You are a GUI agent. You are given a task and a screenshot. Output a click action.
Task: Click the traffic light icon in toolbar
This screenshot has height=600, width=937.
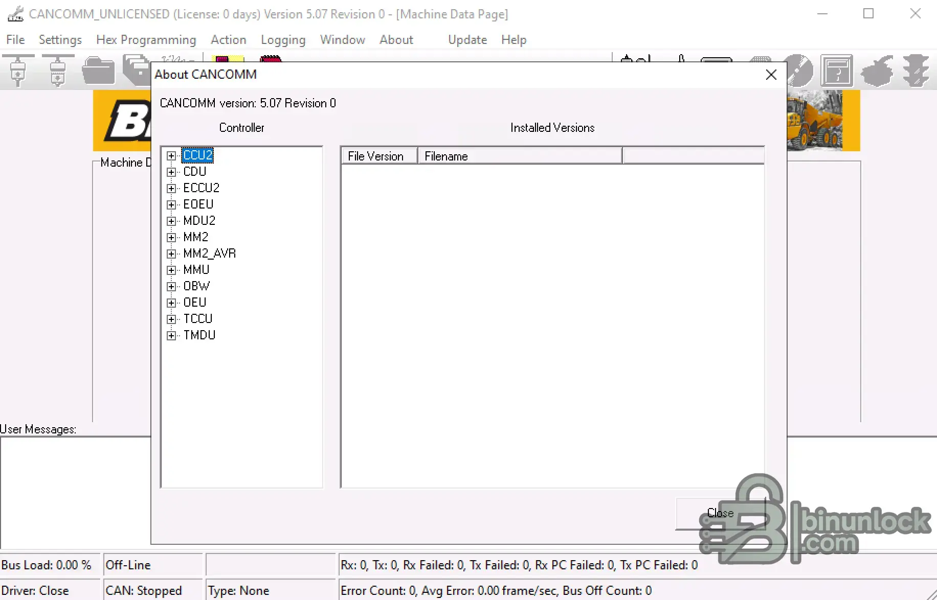(x=916, y=71)
